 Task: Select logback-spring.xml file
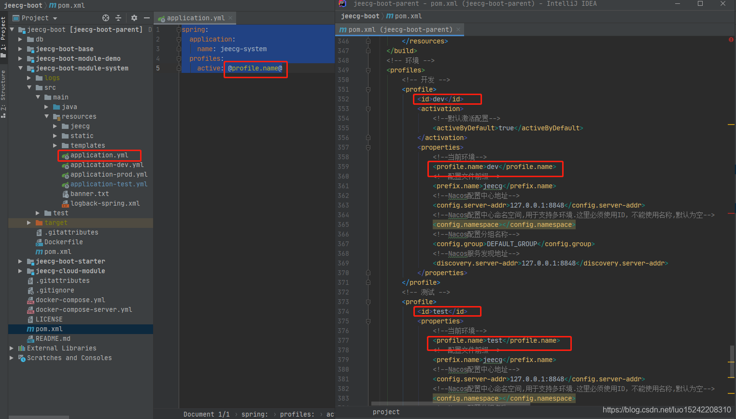[100, 203]
